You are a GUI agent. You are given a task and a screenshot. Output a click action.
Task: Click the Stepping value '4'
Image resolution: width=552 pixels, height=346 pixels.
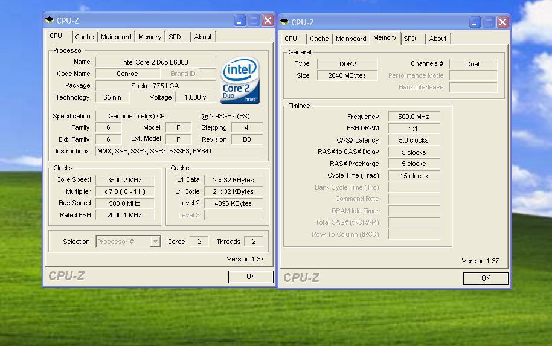tap(247, 128)
